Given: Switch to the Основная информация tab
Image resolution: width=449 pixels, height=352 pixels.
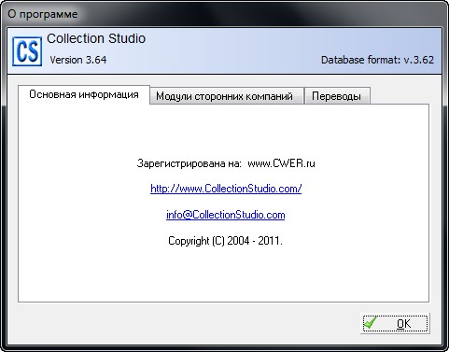Looking at the screenshot, I should click(x=84, y=94).
